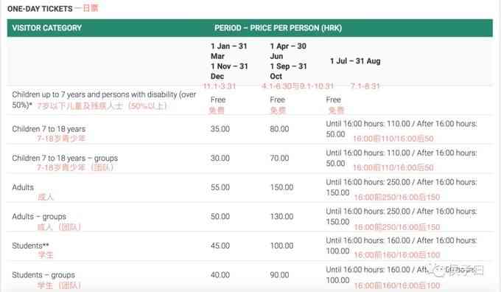Click the 35.00 children winter price
This screenshot has width=501, height=292.
(x=220, y=129)
